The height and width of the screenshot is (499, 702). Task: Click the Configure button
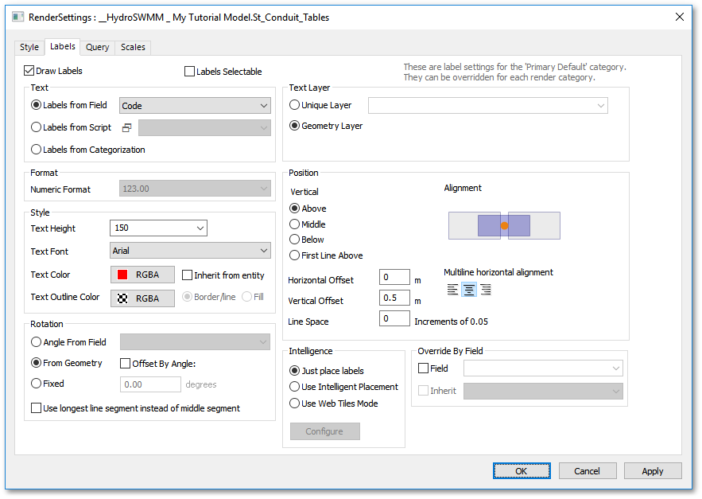[x=324, y=431]
